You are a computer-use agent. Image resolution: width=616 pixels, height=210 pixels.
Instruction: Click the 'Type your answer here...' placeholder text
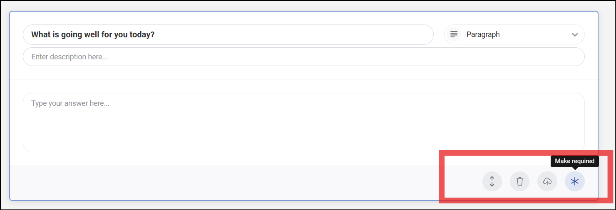click(70, 103)
